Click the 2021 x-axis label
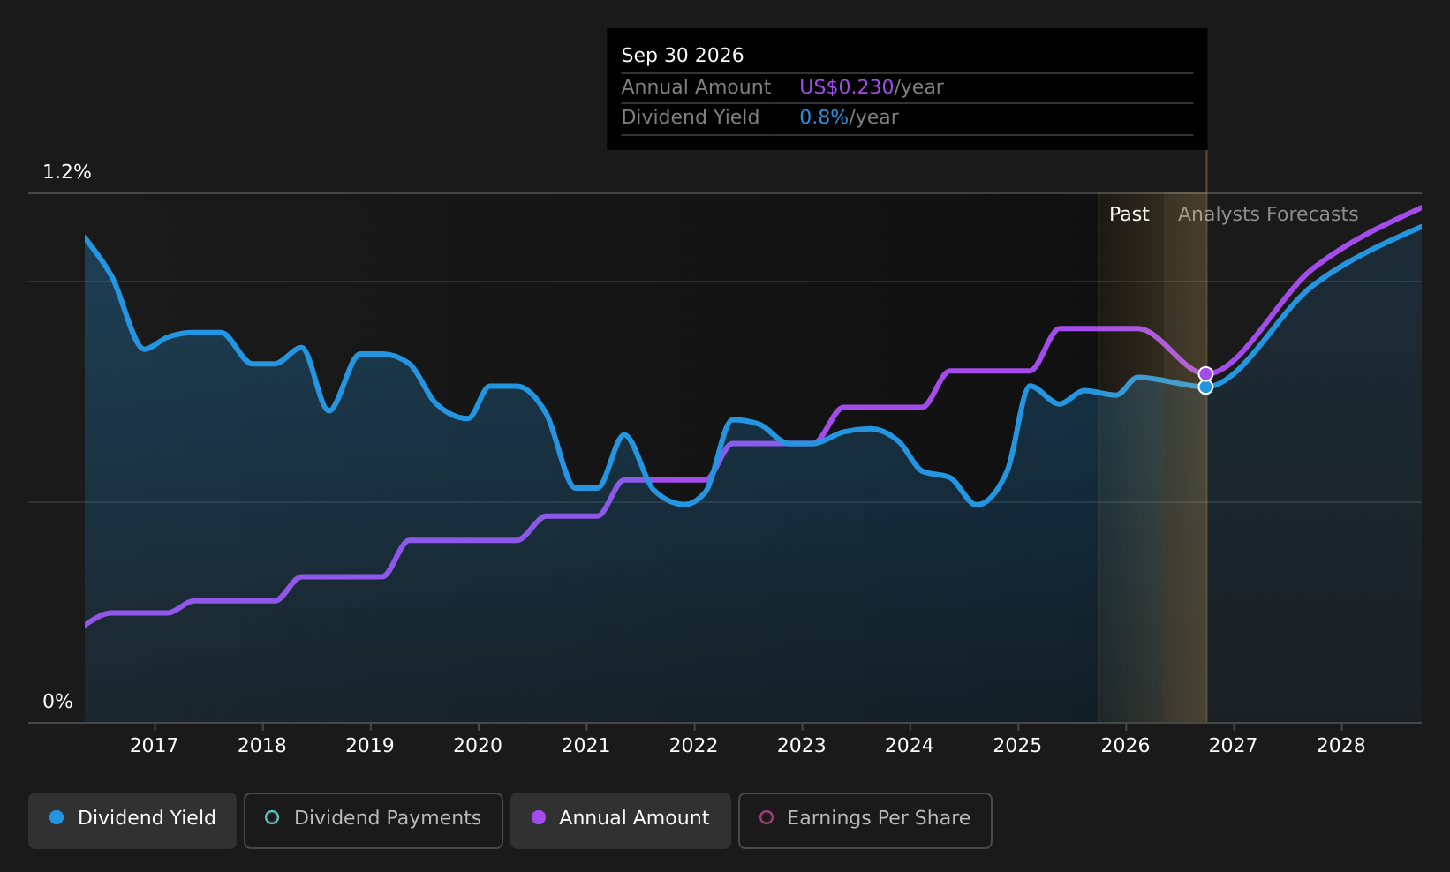 [x=585, y=746]
